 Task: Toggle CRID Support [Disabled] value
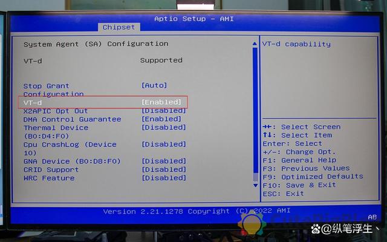coord(164,169)
